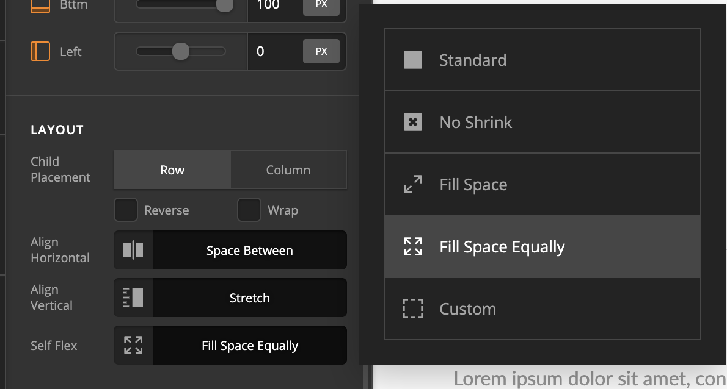This screenshot has width=727, height=389.
Task: Enable the Reverse checkbox
Action: (x=126, y=210)
